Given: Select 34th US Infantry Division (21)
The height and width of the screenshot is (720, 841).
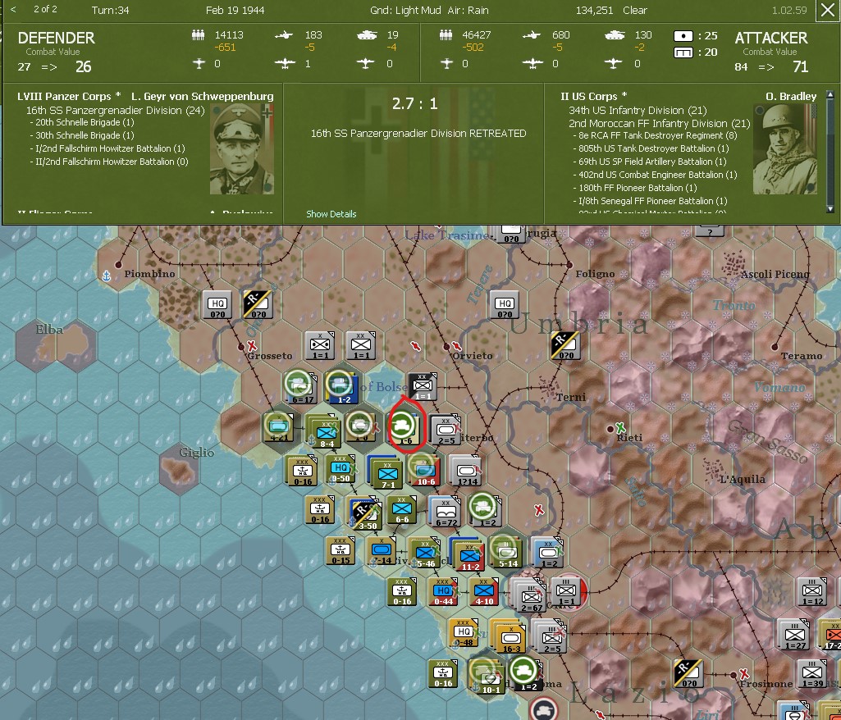Looking at the screenshot, I should [638, 111].
